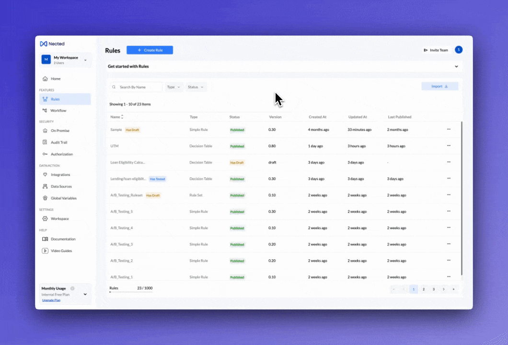Click the Create Rule button

click(x=150, y=50)
